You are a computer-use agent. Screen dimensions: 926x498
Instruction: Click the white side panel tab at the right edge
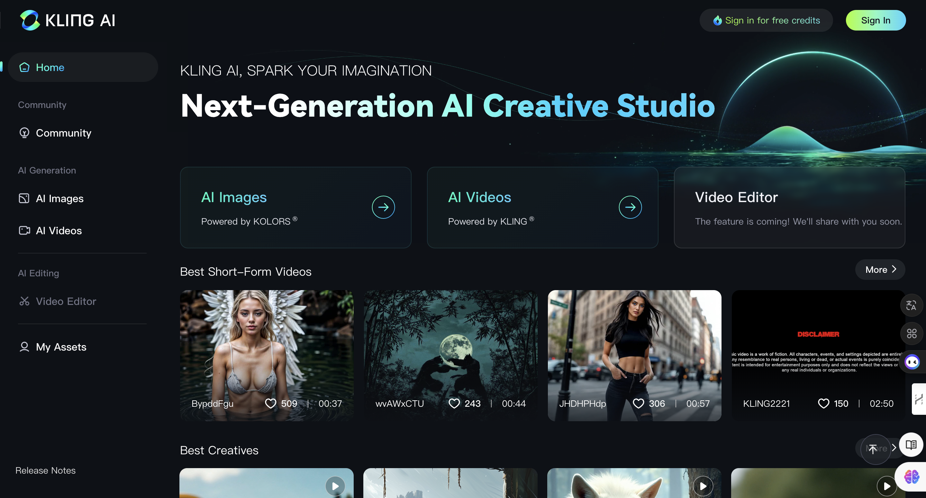[919, 399]
